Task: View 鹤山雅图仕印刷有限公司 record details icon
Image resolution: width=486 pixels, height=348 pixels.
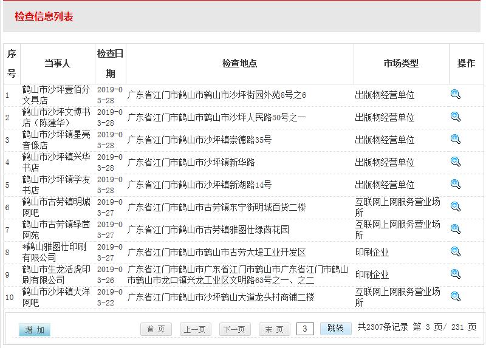Action: pyautogui.click(x=456, y=251)
